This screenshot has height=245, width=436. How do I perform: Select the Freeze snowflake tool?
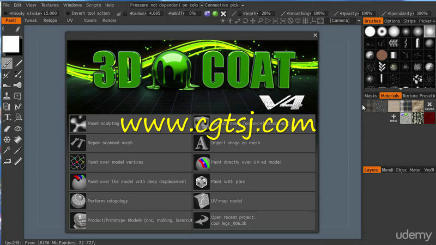pos(7,139)
